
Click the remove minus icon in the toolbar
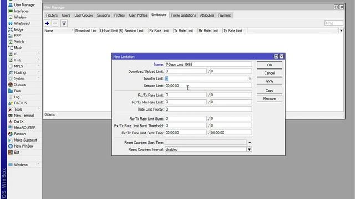(x=55, y=23)
